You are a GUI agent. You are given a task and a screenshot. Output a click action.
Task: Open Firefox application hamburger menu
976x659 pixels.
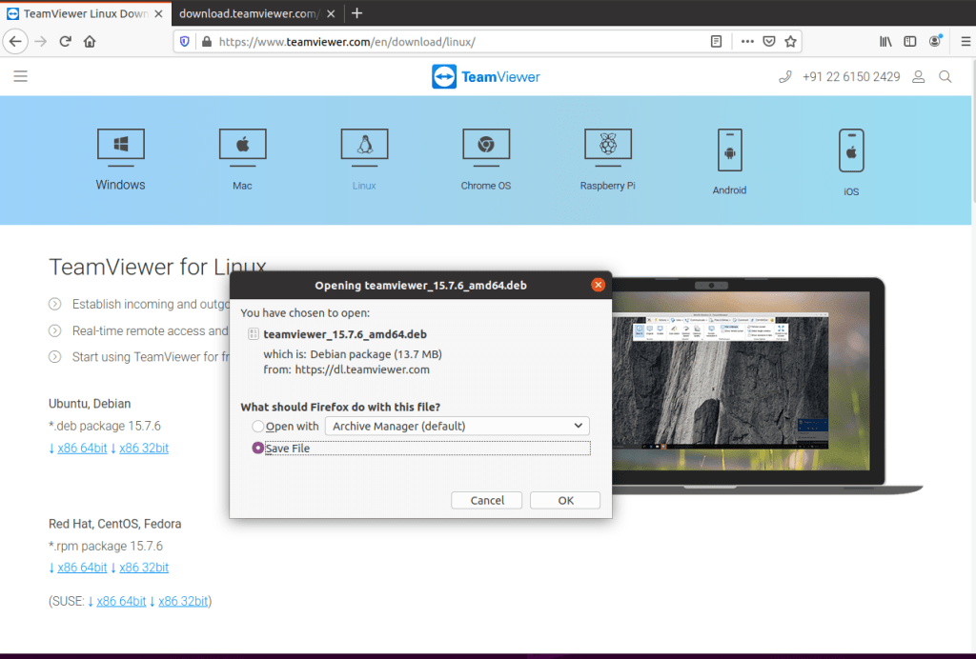(x=966, y=42)
